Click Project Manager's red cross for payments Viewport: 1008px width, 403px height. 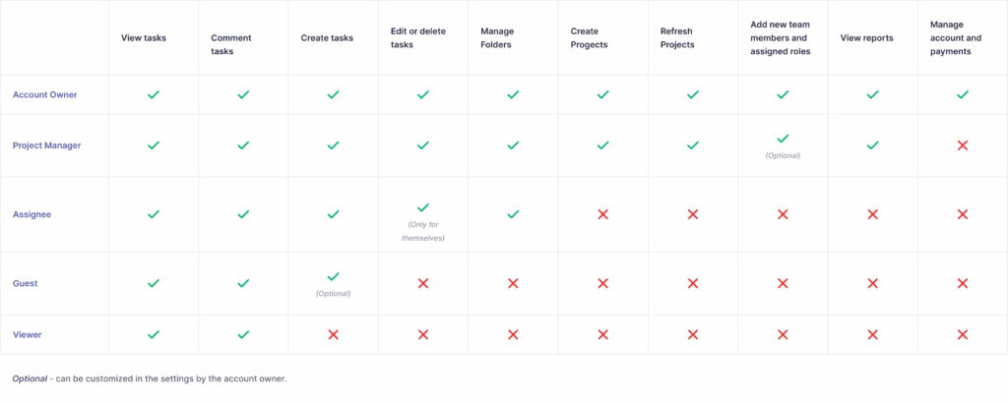click(x=963, y=145)
